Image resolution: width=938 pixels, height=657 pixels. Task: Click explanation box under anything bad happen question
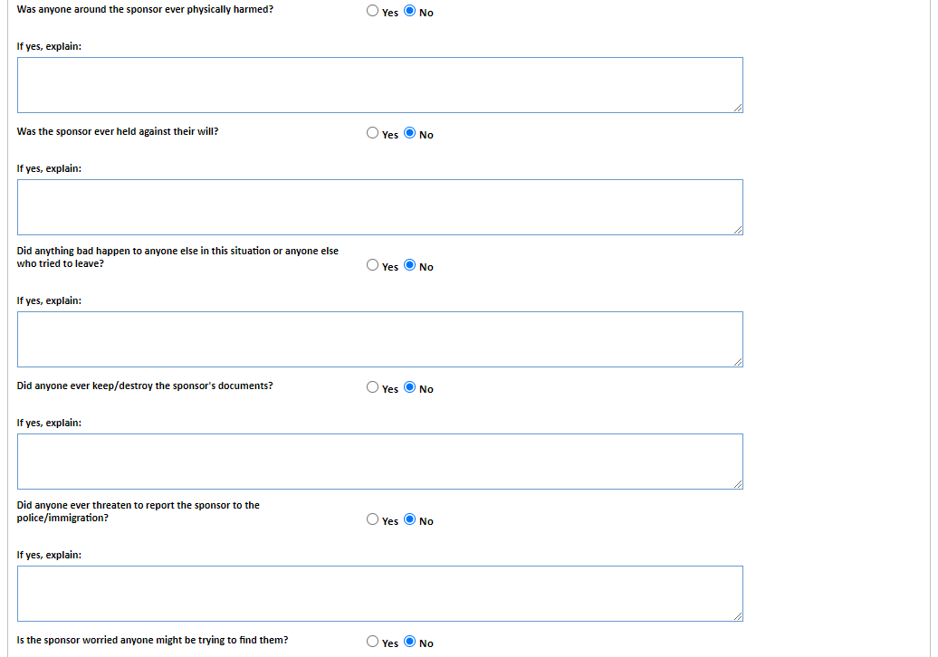click(x=379, y=339)
